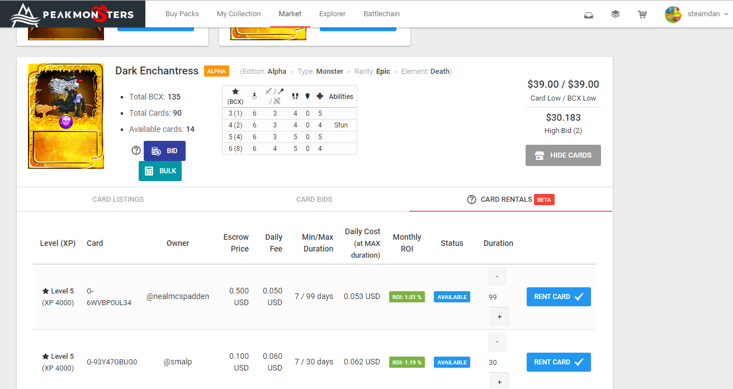The width and height of the screenshot is (733, 389).
Task: Decrease duration for @nealmcspadden rental
Action: click(497, 277)
